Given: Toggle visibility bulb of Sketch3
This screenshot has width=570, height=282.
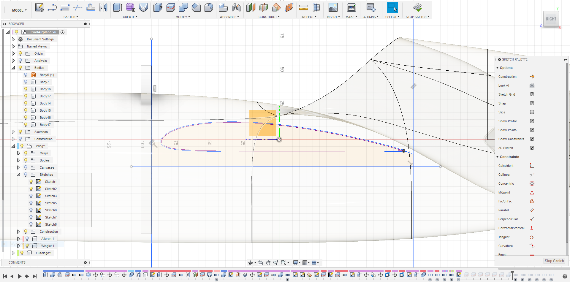Looking at the screenshot, I should [31, 196].
